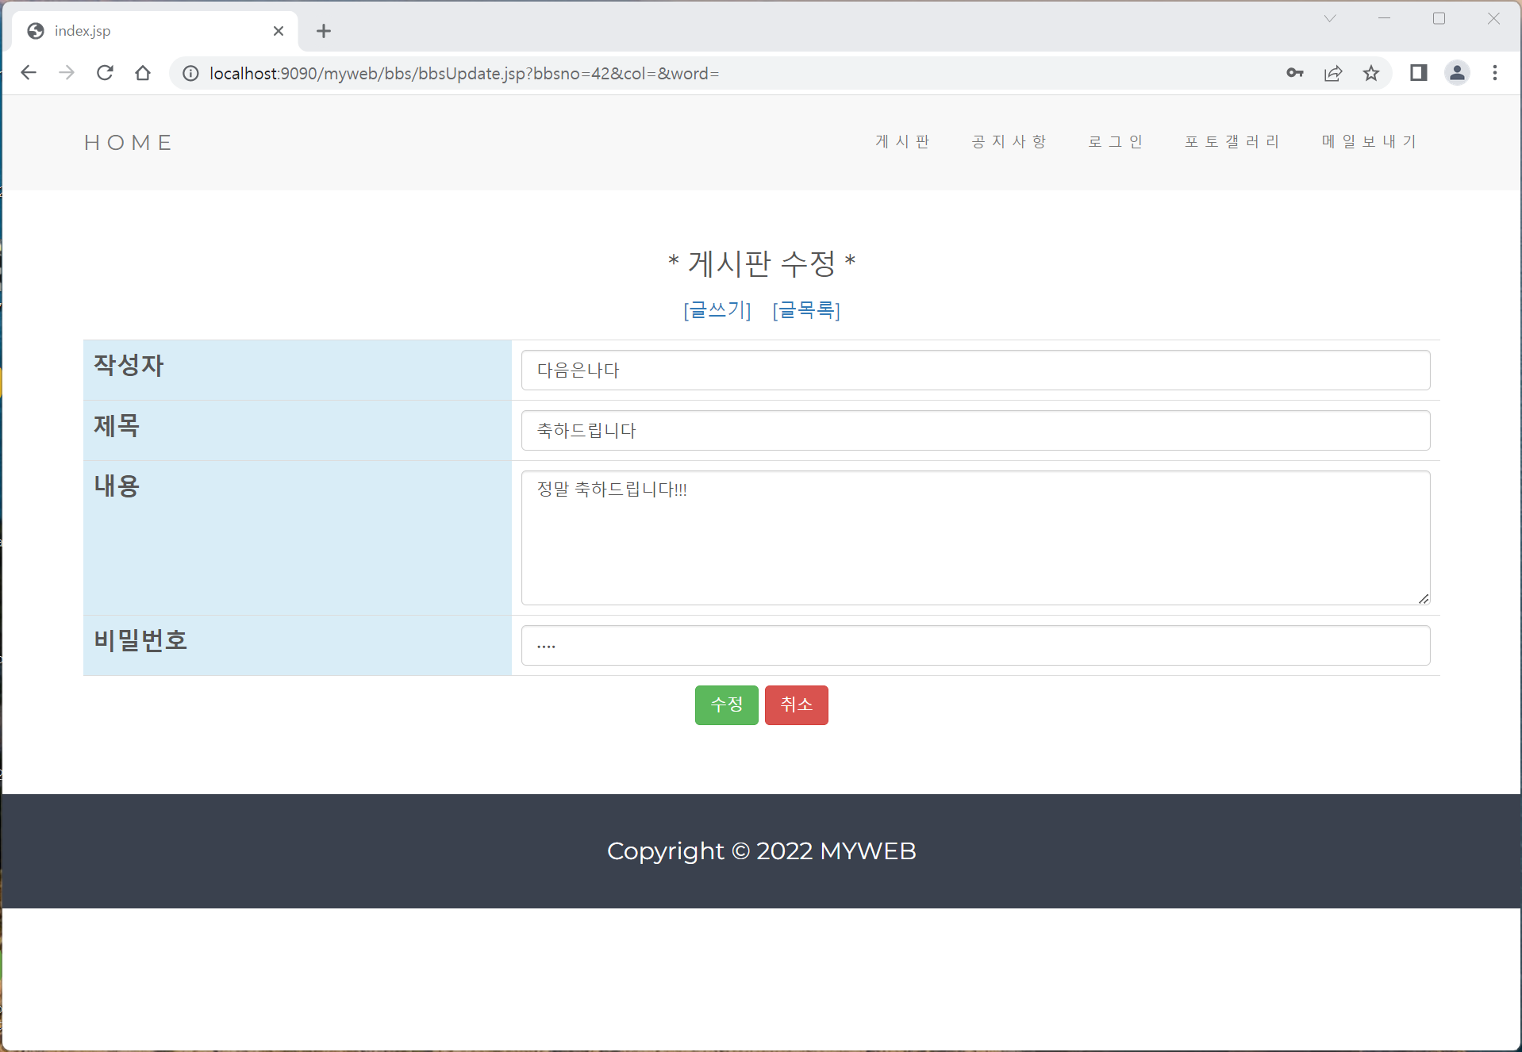This screenshot has height=1052, width=1522.
Task: Click 로그인 in the top navigation
Action: pyautogui.click(x=1115, y=141)
